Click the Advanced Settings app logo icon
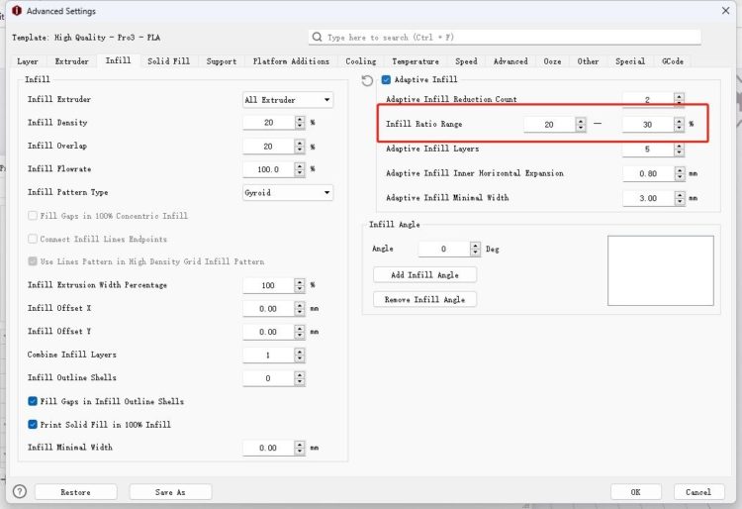The height and width of the screenshot is (509, 742). [x=17, y=11]
